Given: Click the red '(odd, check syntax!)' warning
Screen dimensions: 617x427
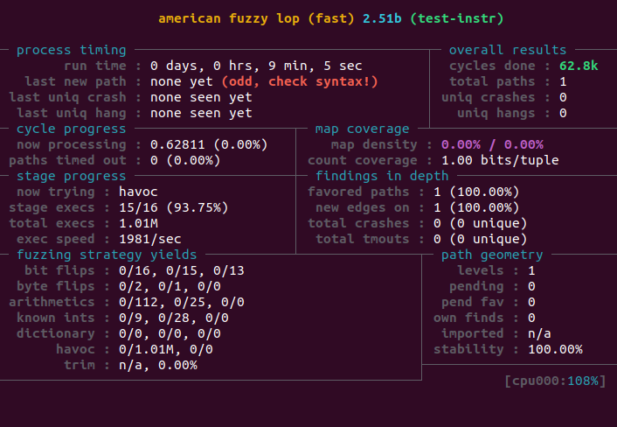Looking at the screenshot, I should click(x=300, y=81).
